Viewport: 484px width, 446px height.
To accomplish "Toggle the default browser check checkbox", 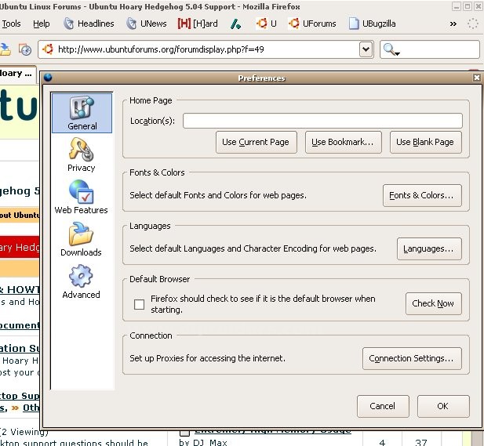I will click(139, 304).
